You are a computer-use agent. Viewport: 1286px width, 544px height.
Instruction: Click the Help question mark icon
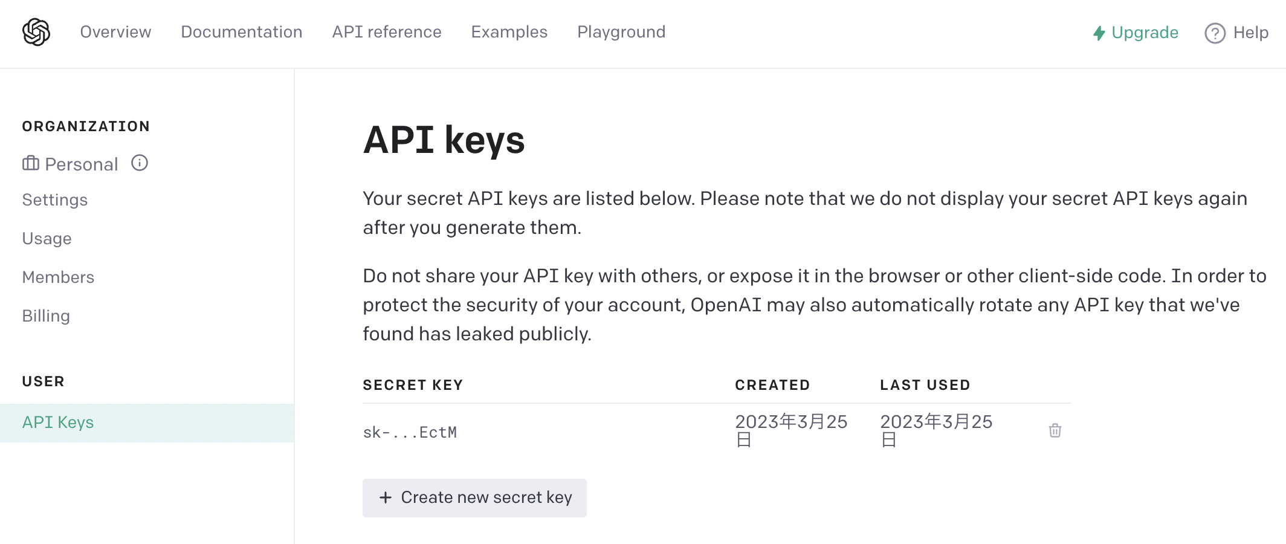tap(1215, 33)
